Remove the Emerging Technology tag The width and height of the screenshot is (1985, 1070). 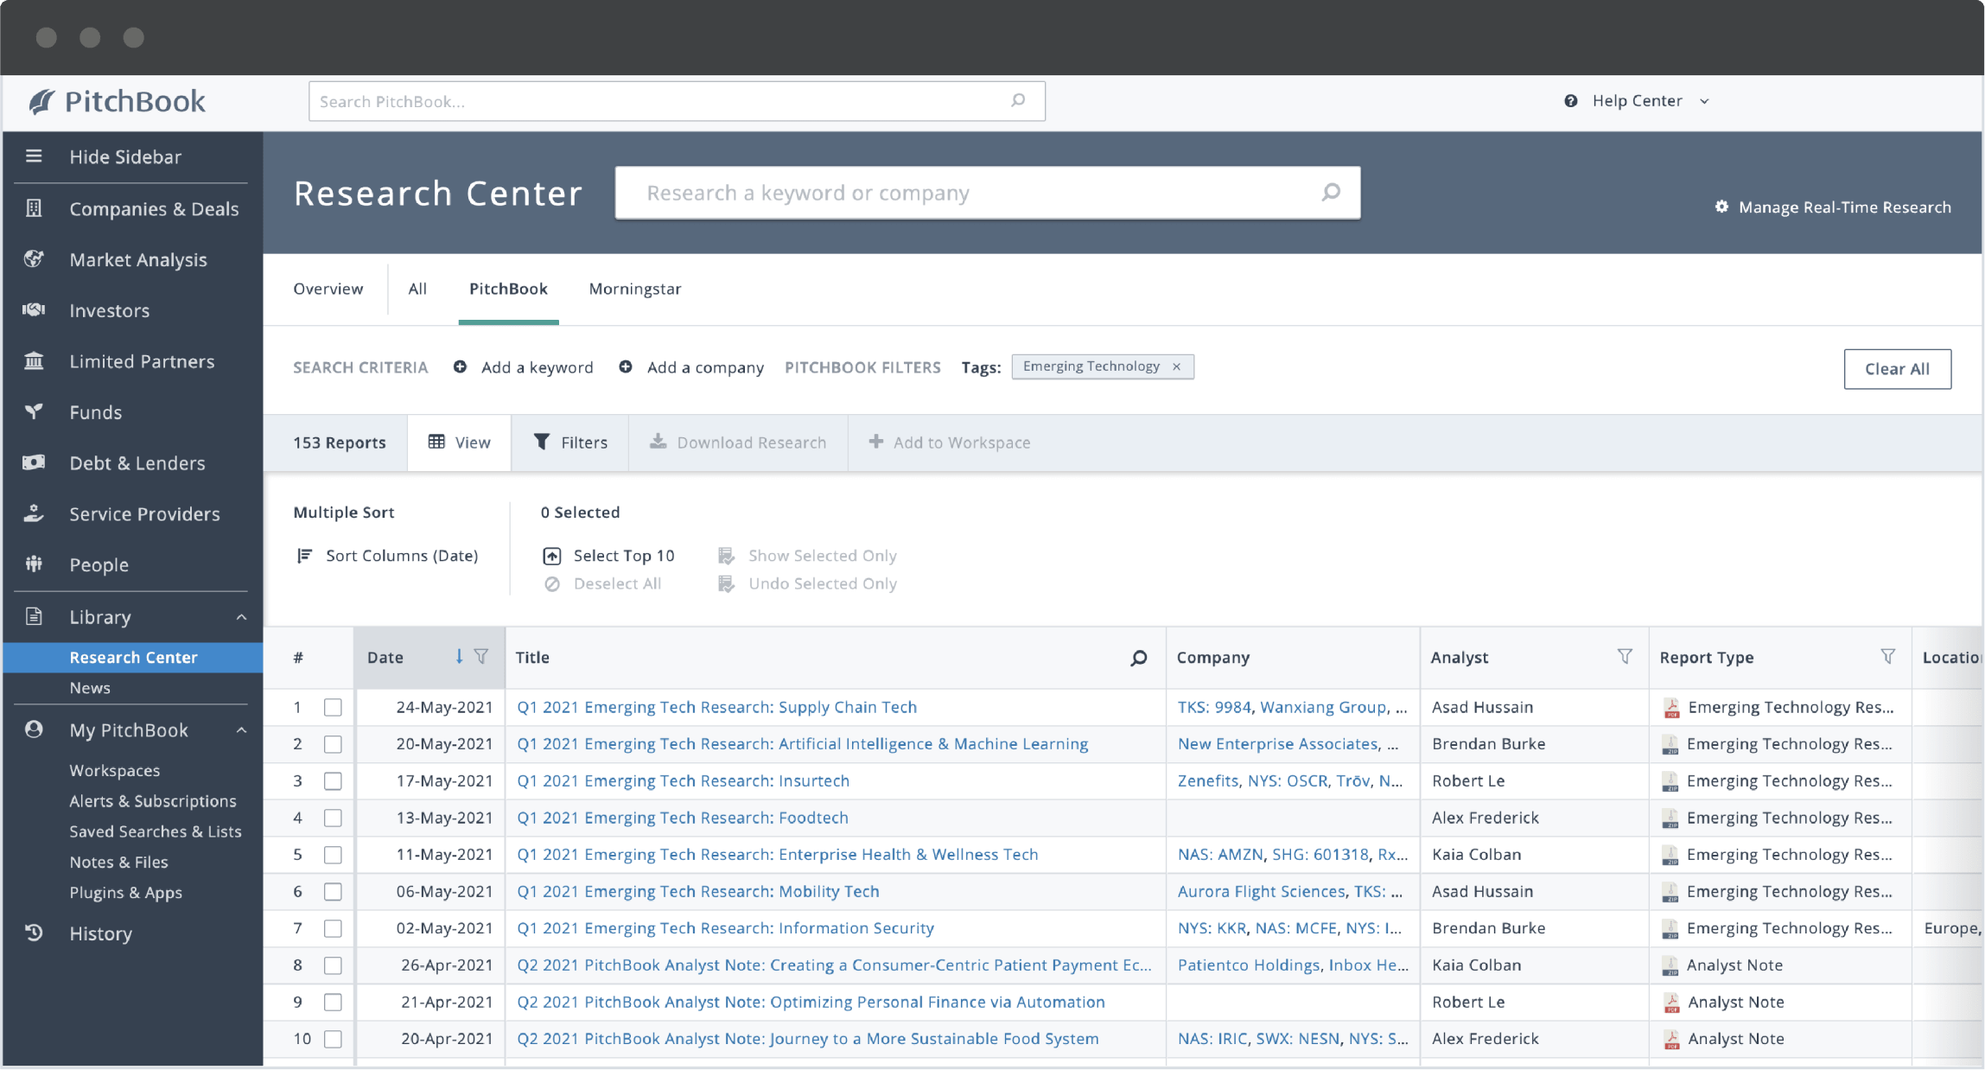click(1177, 366)
